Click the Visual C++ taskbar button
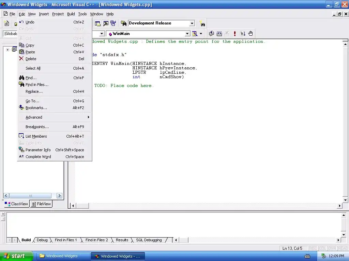Screen dimensions: 349x261 pyautogui.click(x=118, y=256)
